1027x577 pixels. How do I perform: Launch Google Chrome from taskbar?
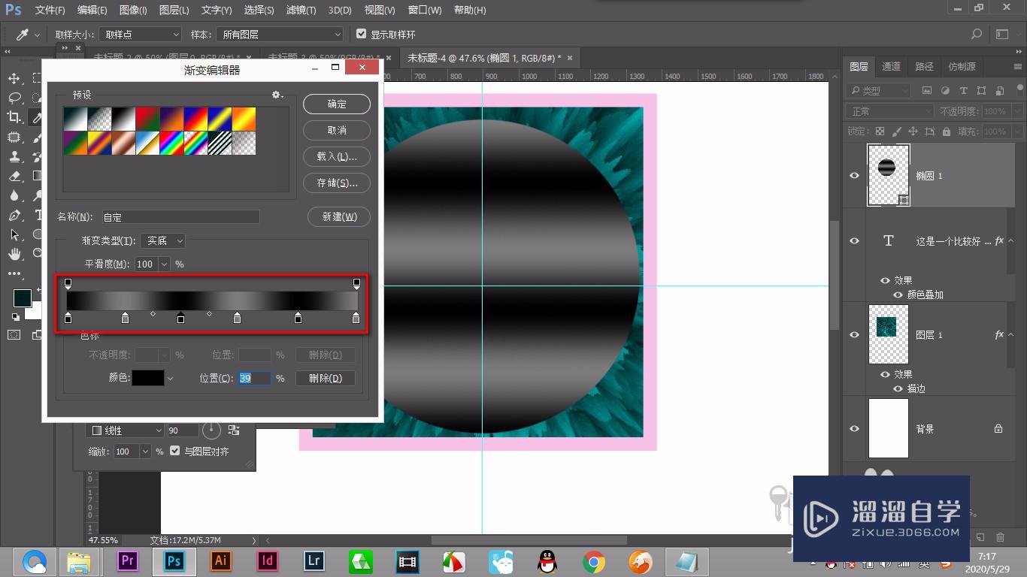tap(594, 561)
